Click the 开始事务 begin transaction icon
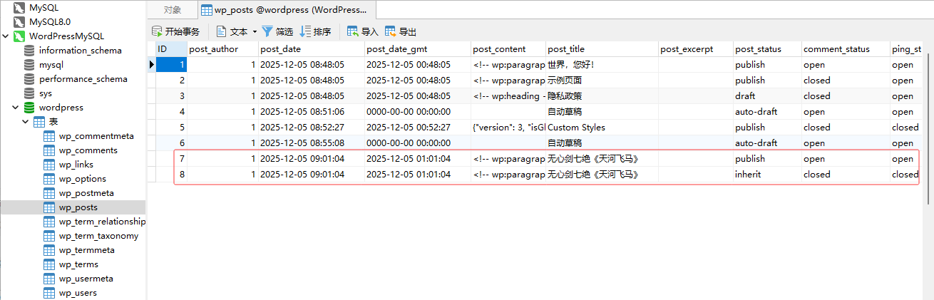 point(157,31)
